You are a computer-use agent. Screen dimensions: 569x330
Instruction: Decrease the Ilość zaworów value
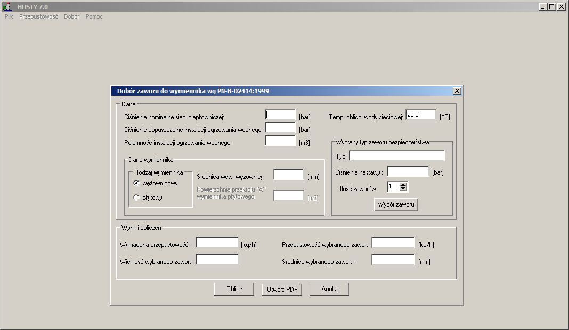(403, 189)
